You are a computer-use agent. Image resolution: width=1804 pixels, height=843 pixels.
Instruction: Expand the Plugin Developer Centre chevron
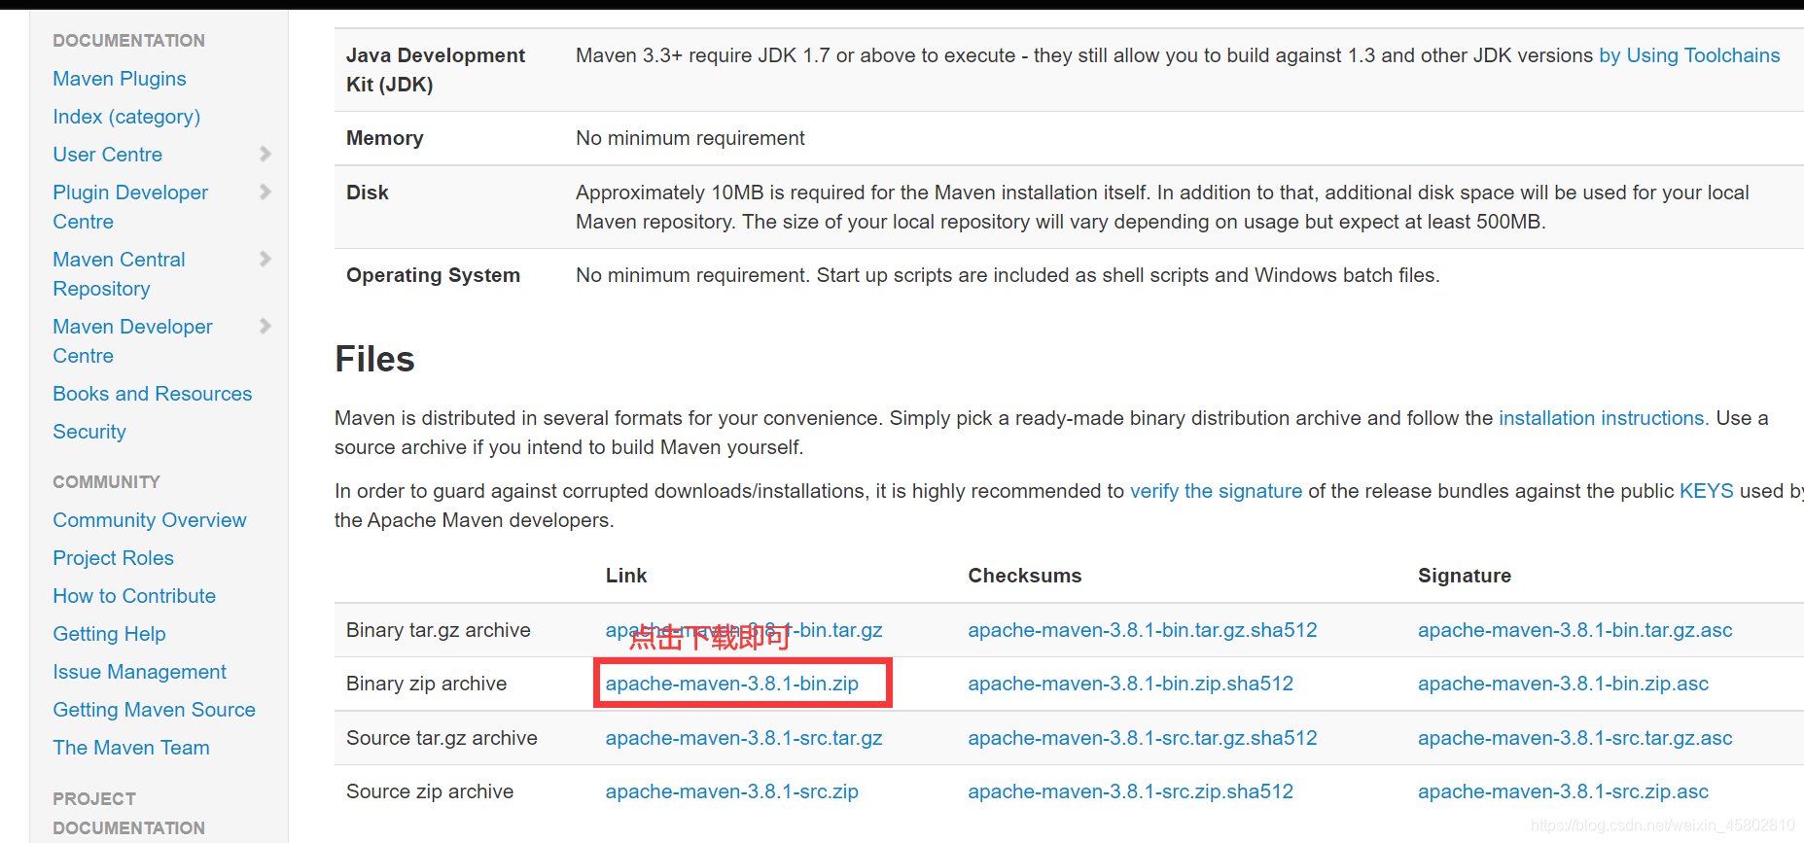point(265,192)
